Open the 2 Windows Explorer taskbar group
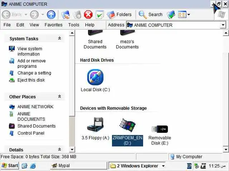Screen dimensions: 229x171 (x=137, y=166)
